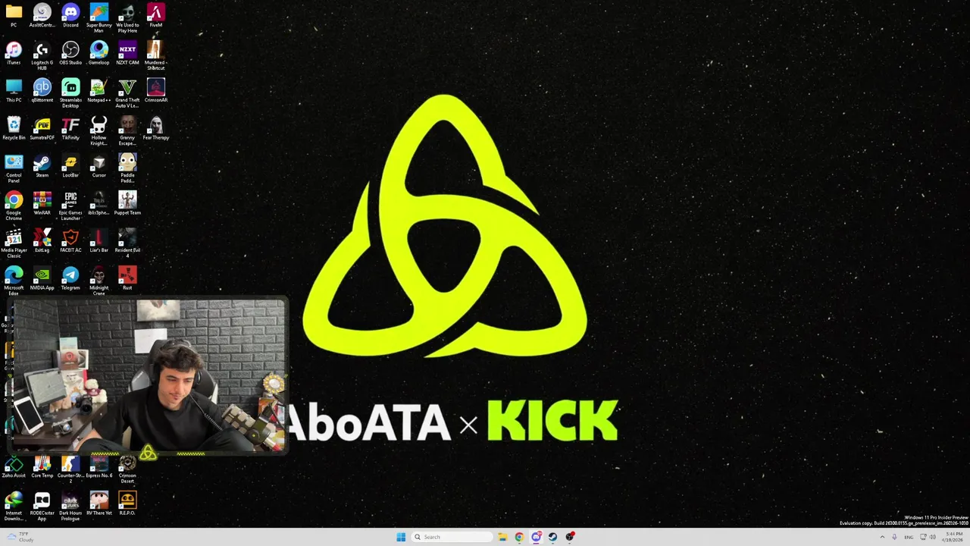Select the Rust game shortcut
970x546 pixels.
pyautogui.click(x=127, y=278)
